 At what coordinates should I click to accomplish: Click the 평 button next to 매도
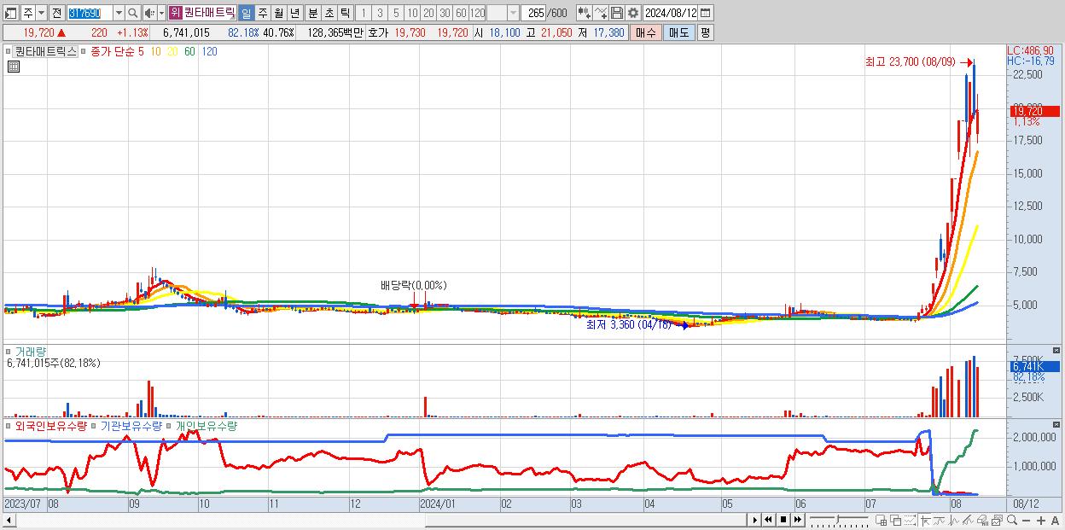705,32
